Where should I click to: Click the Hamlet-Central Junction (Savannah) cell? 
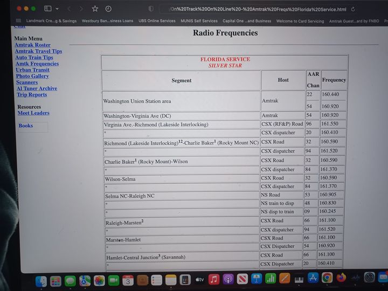182,257
